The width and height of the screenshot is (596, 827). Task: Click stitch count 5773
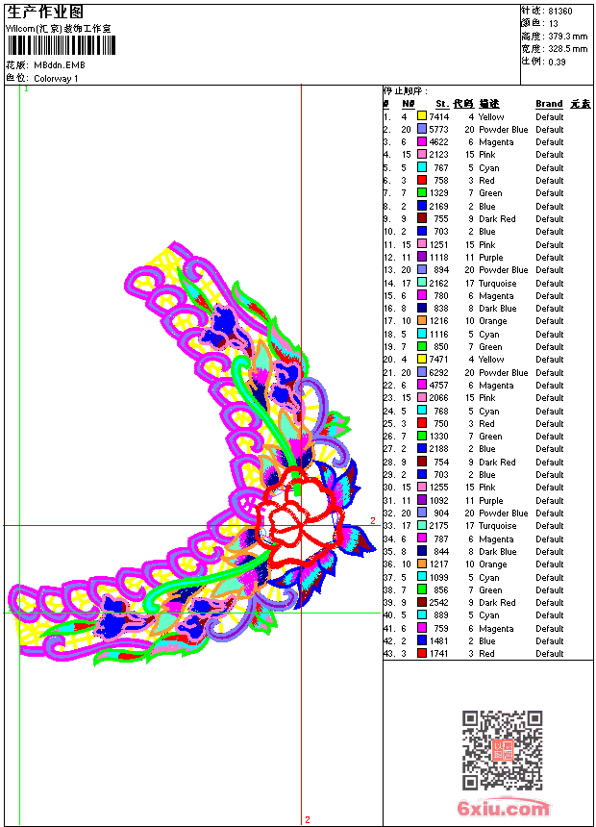click(x=438, y=129)
